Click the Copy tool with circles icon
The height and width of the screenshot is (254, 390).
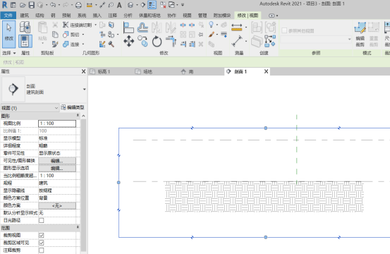pyautogui.click(x=142, y=41)
